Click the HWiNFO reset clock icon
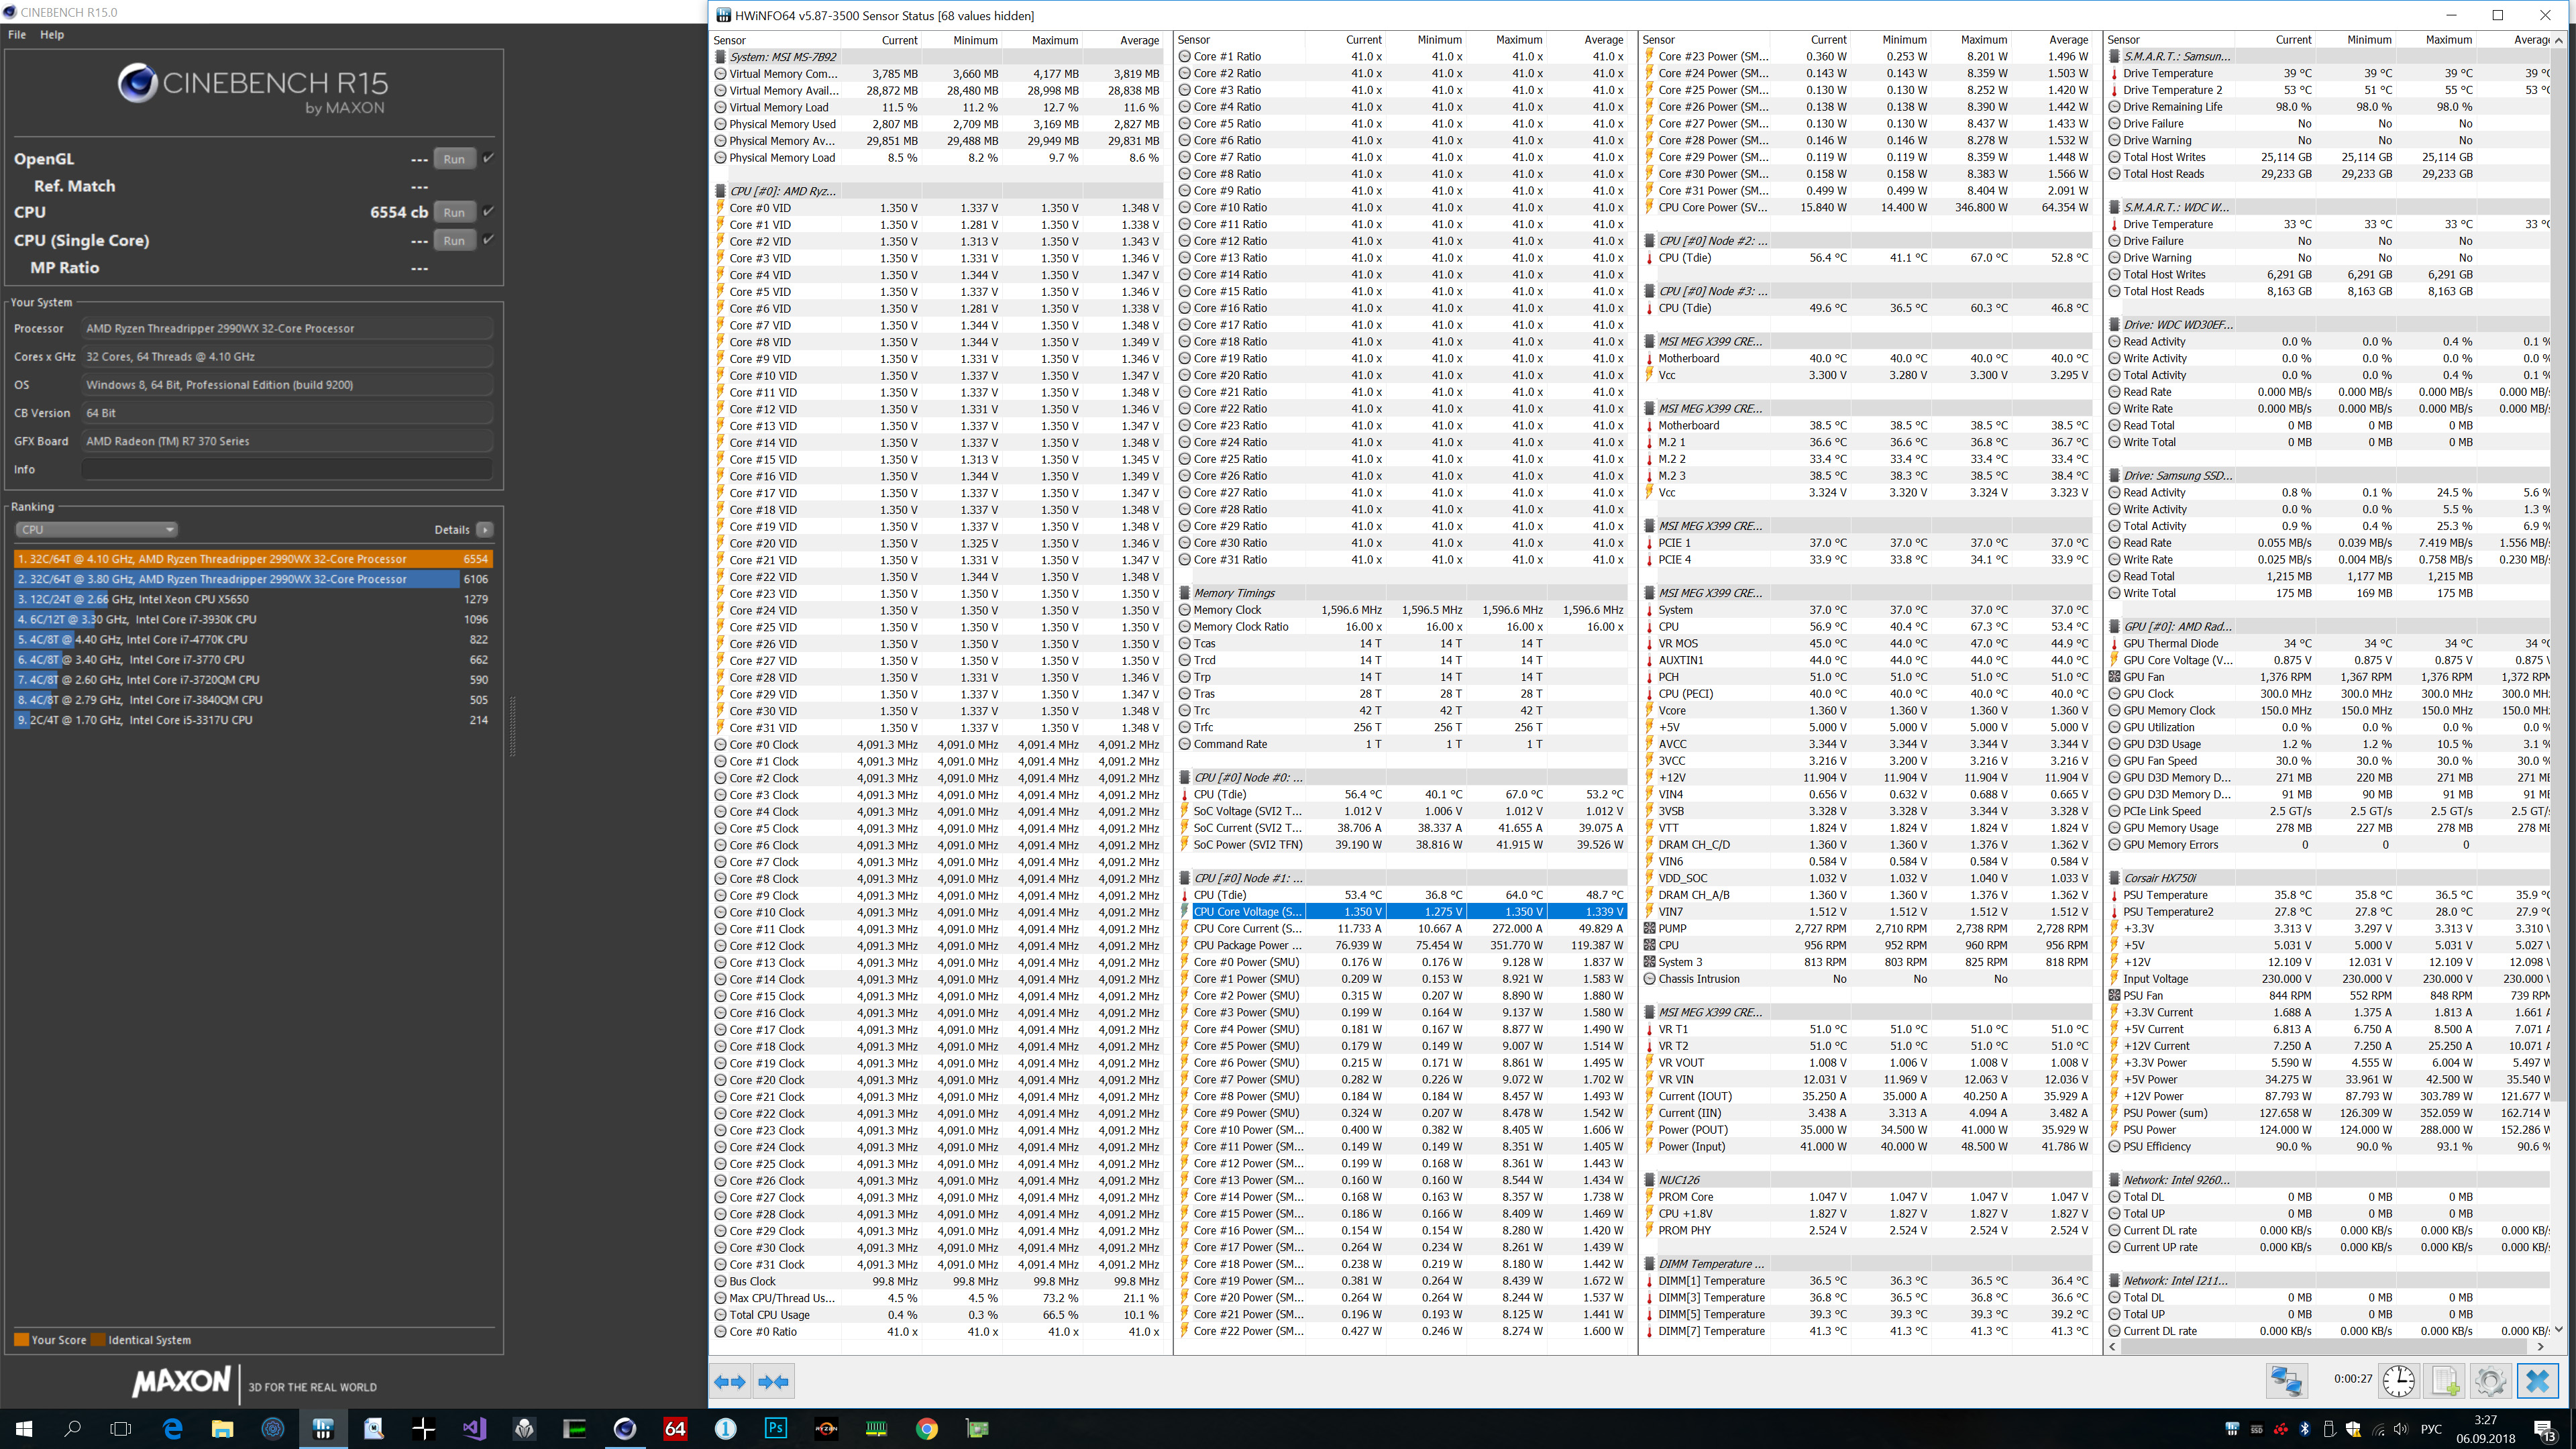Screen dimensions: 2576x1449 2398,1381
